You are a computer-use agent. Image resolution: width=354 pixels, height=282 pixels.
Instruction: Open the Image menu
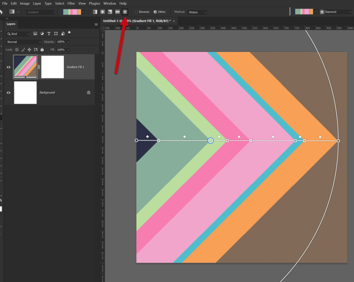25,4
